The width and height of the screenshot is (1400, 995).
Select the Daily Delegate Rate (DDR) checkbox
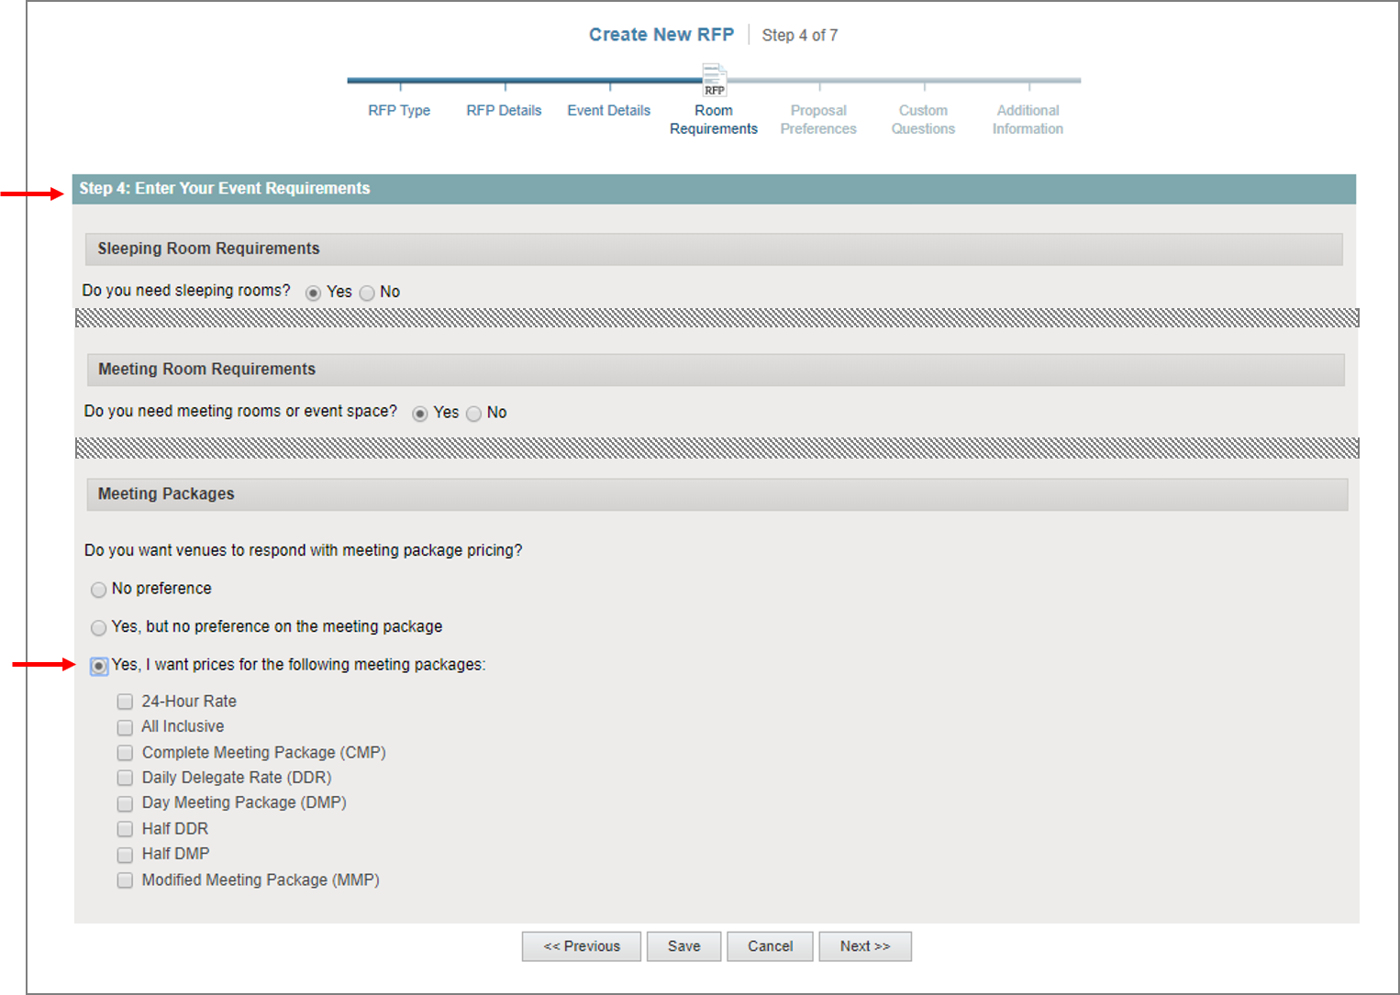(125, 778)
